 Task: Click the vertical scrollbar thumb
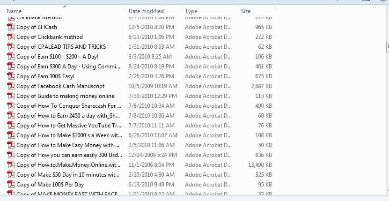coord(388,46)
